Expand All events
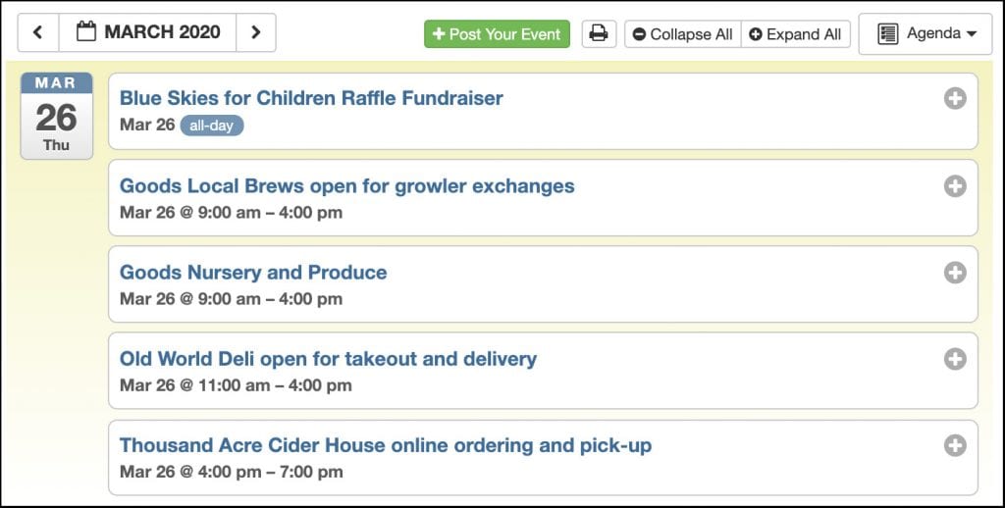The width and height of the screenshot is (1005, 508). (795, 34)
